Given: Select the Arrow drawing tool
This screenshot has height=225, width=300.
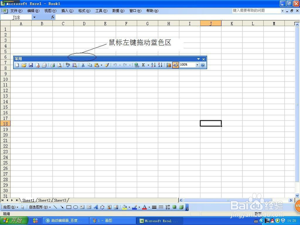Looking at the screenshot, I should point(62,207).
